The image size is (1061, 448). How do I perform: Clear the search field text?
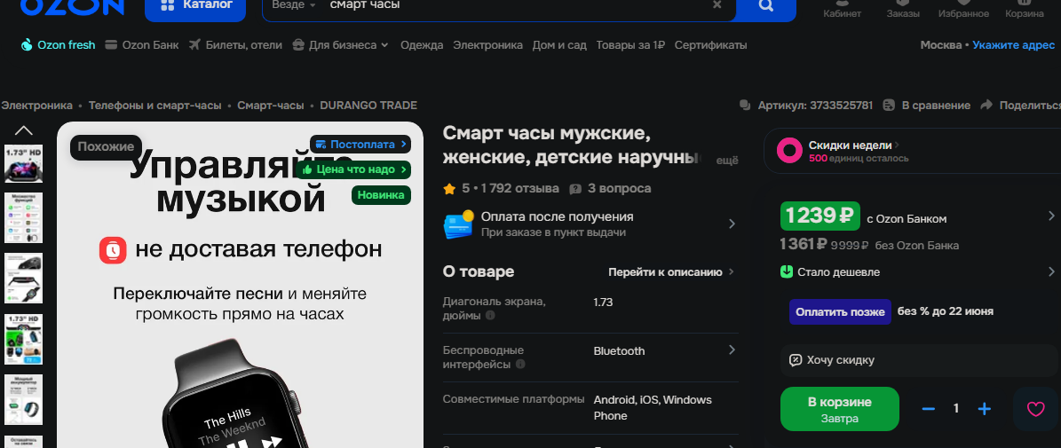717,4
